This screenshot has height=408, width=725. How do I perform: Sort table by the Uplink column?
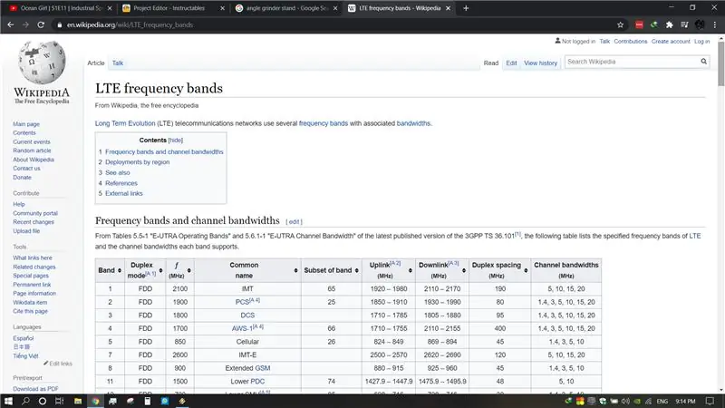(x=411, y=270)
